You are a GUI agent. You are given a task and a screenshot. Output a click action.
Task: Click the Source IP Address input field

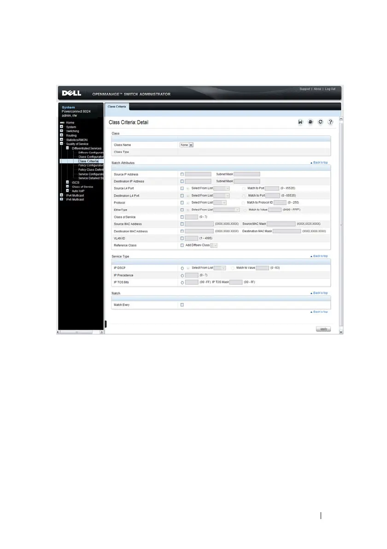[198, 175]
